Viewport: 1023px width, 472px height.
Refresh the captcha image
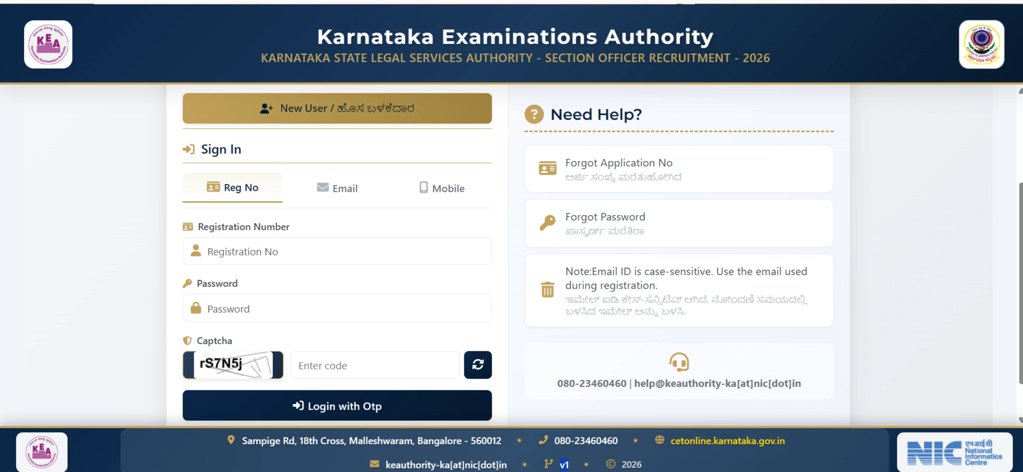coord(478,365)
